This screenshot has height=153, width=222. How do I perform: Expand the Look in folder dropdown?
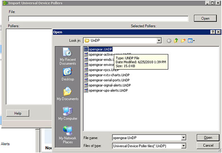tap(159, 41)
